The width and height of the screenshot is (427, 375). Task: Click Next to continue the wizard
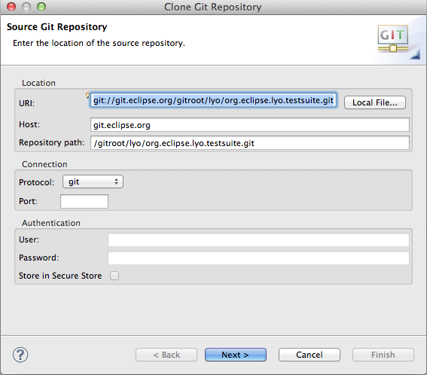tap(236, 355)
